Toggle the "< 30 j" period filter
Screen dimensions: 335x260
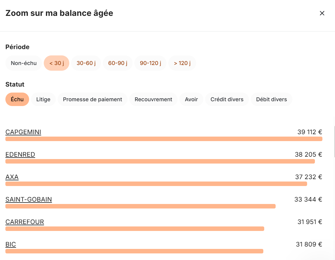(x=56, y=63)
